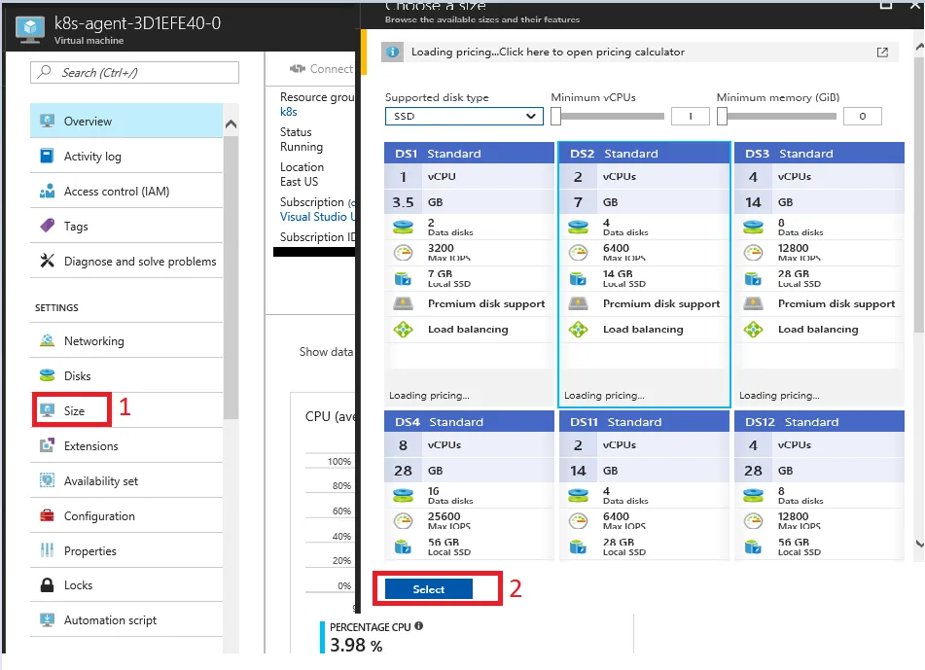Image resolution: width=925 pixels, height=670 pixels.
Task: Click the Diagnose and solve problems wrench icon
Action: [x=47, y=261]
